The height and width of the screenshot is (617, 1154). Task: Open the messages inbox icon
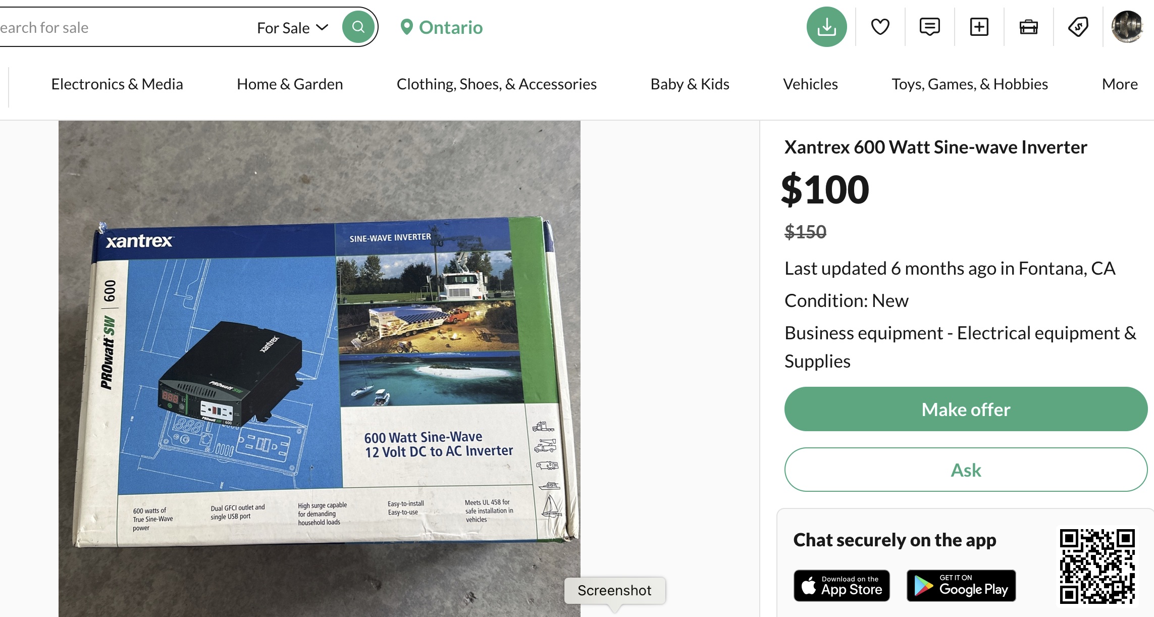(x=929, y=27)
